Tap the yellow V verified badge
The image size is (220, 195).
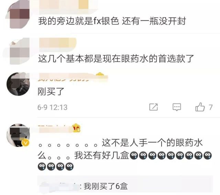coord(25,143)
